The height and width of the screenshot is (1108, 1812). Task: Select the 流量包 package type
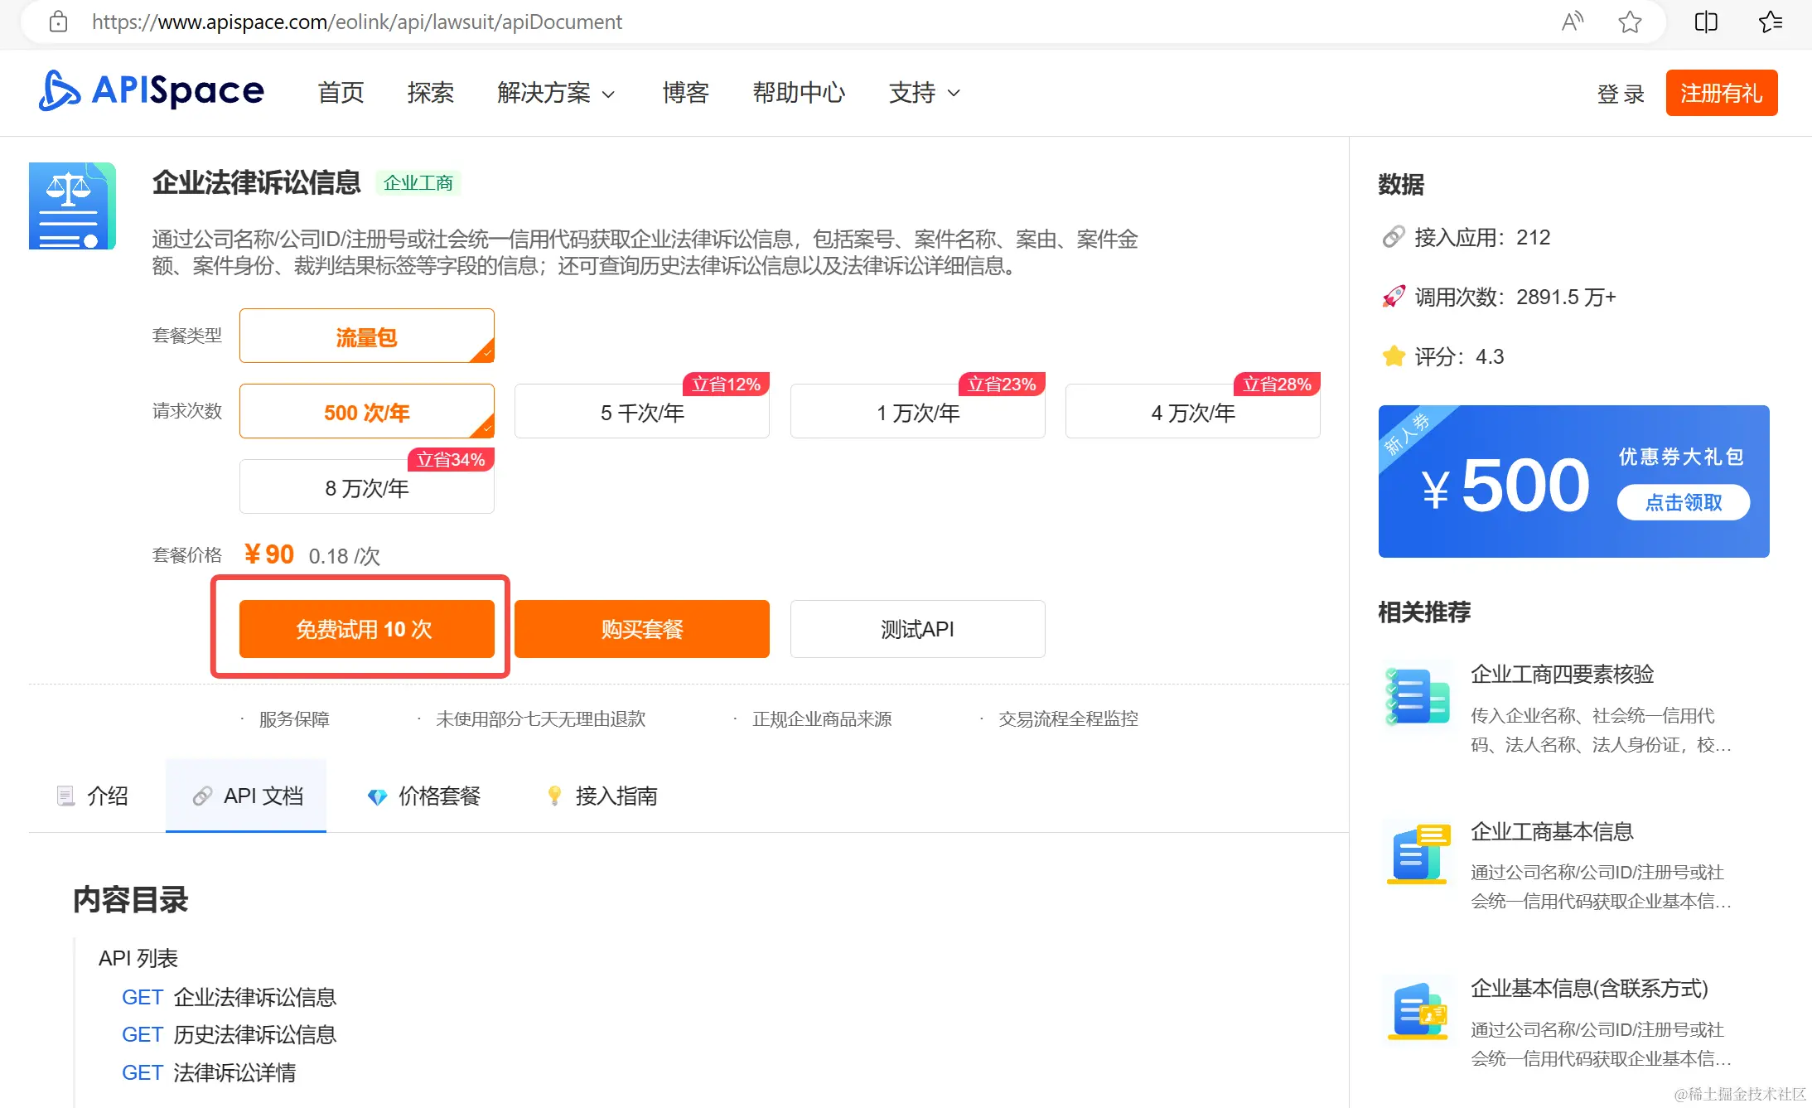(366, 336)
